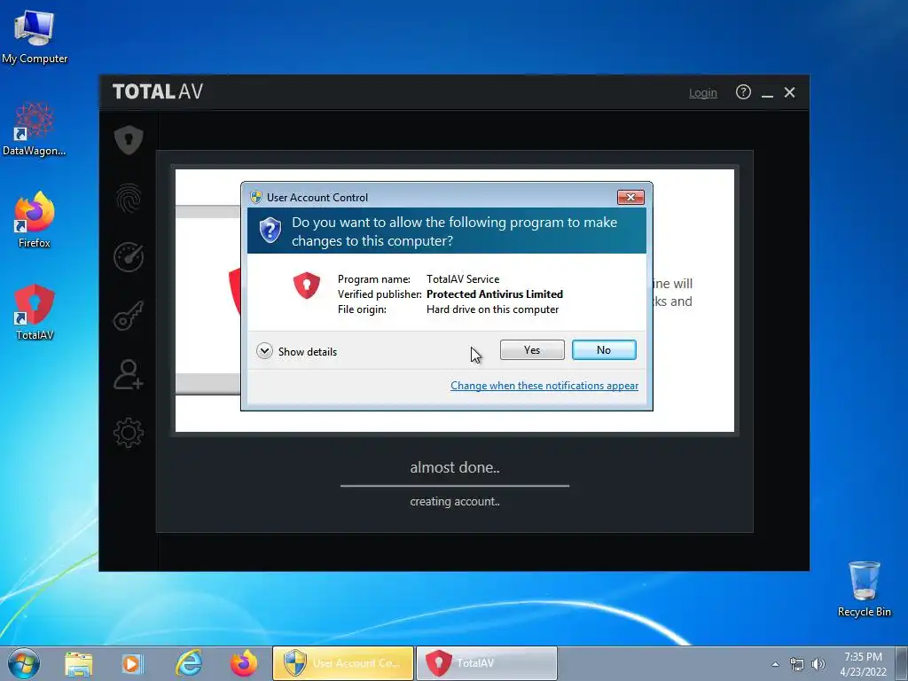The height and width of the screenshot is (681, 908).
Task: Switch to the TotalAV taskbar button
Action: tap(487, 663)
